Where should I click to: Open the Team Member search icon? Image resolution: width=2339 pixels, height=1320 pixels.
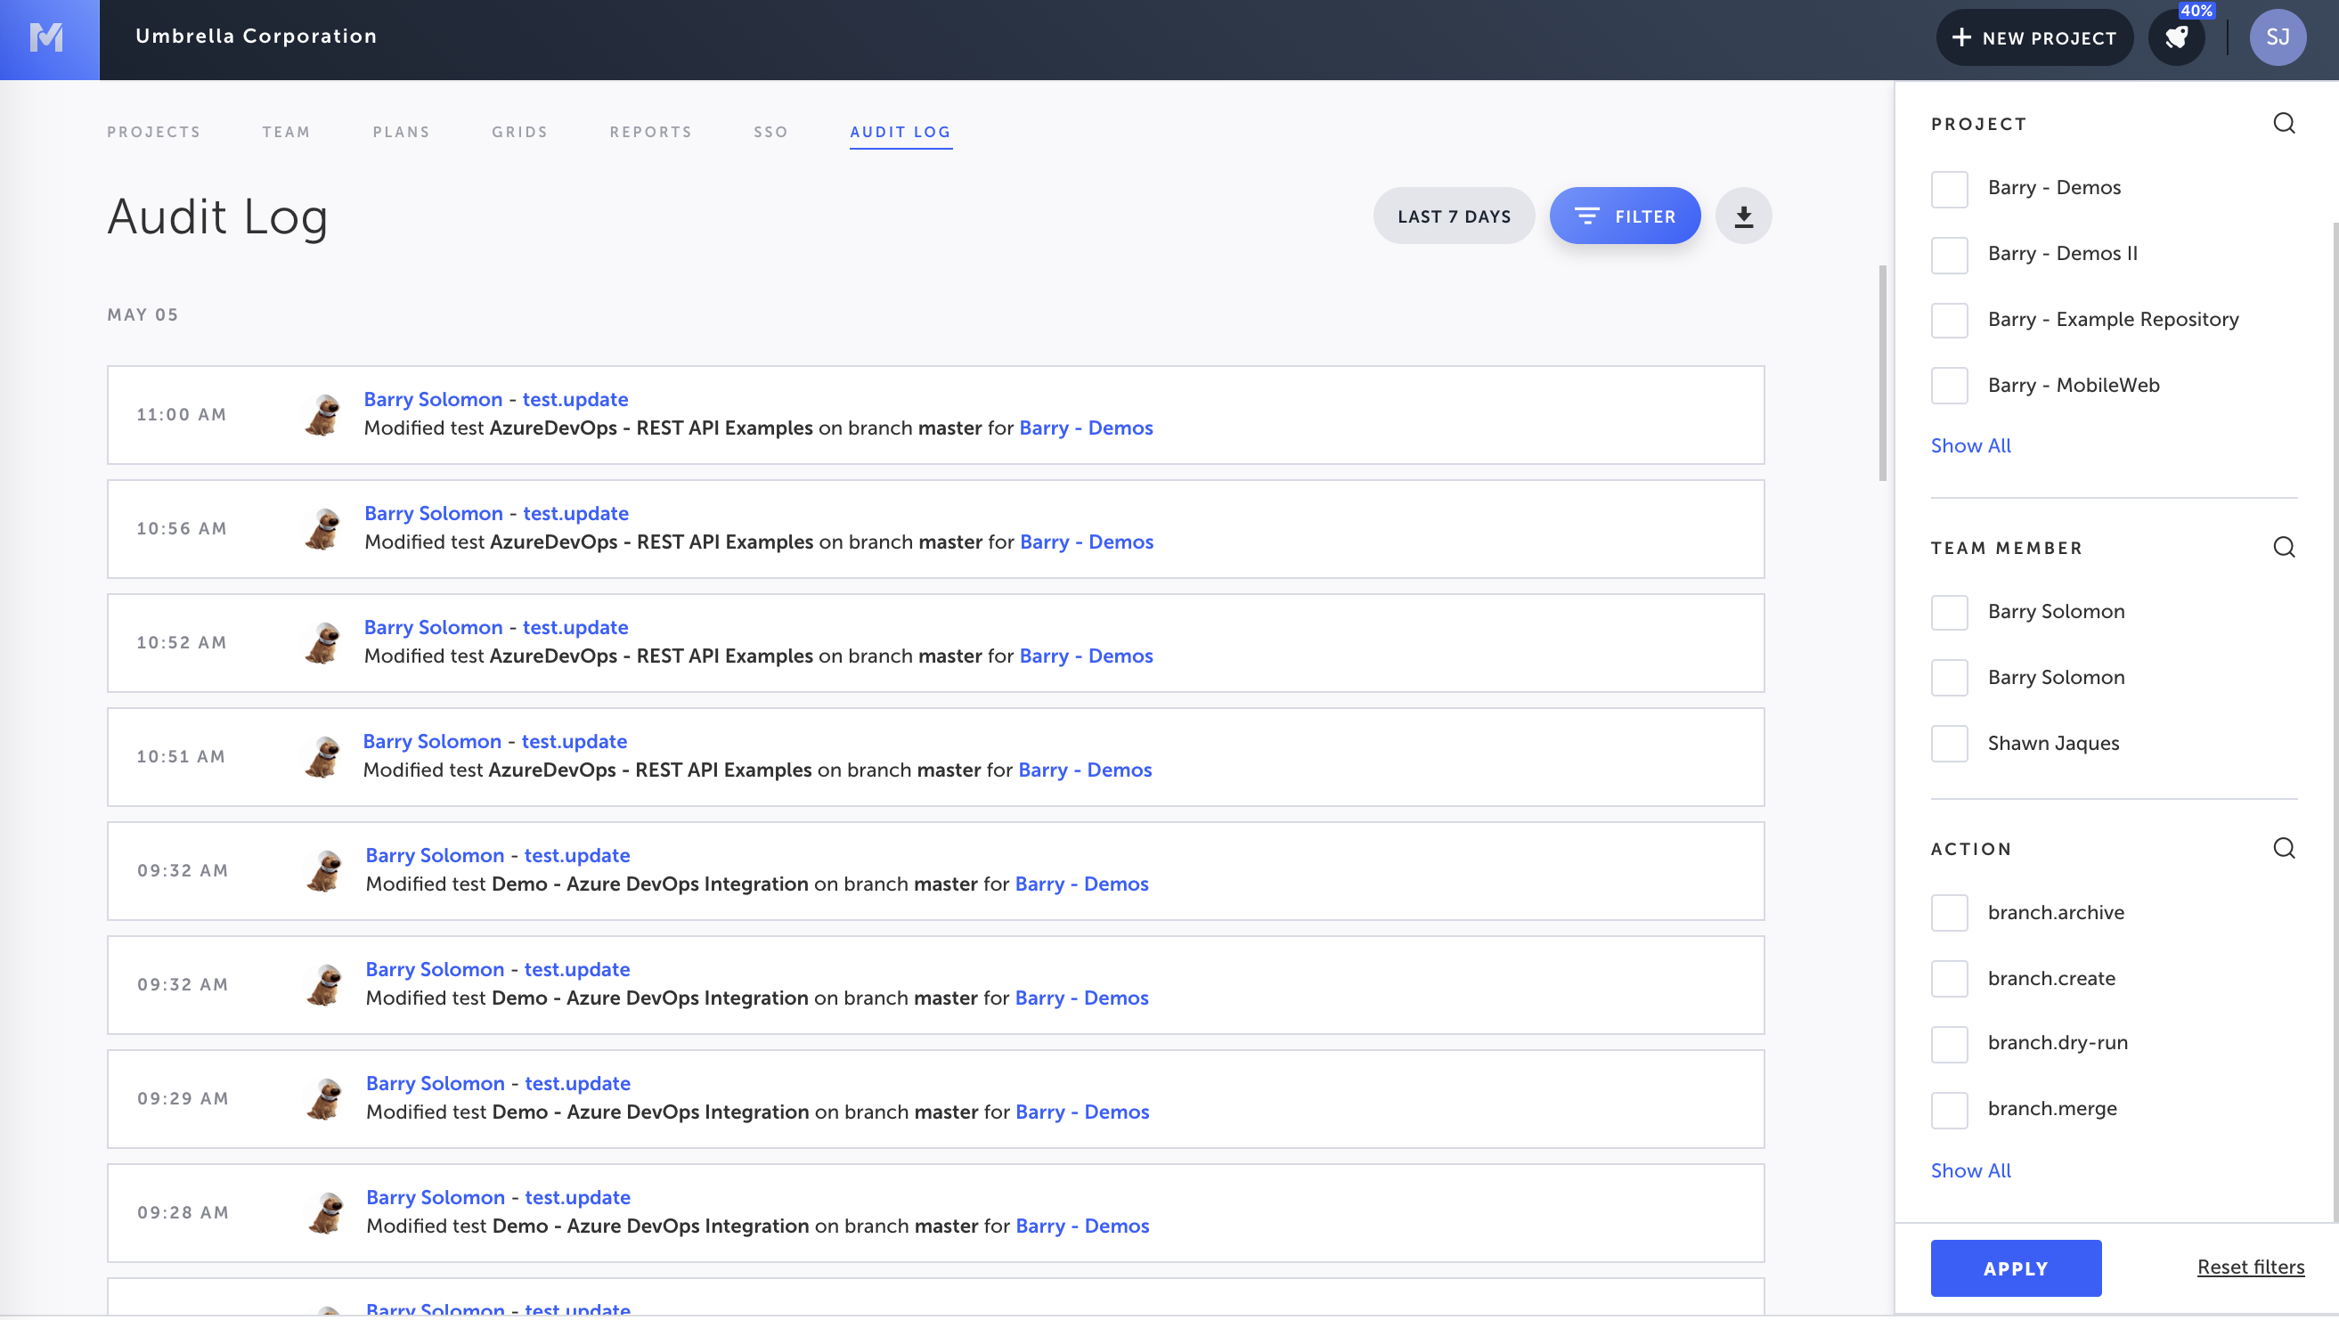(x=2284, y=548)
